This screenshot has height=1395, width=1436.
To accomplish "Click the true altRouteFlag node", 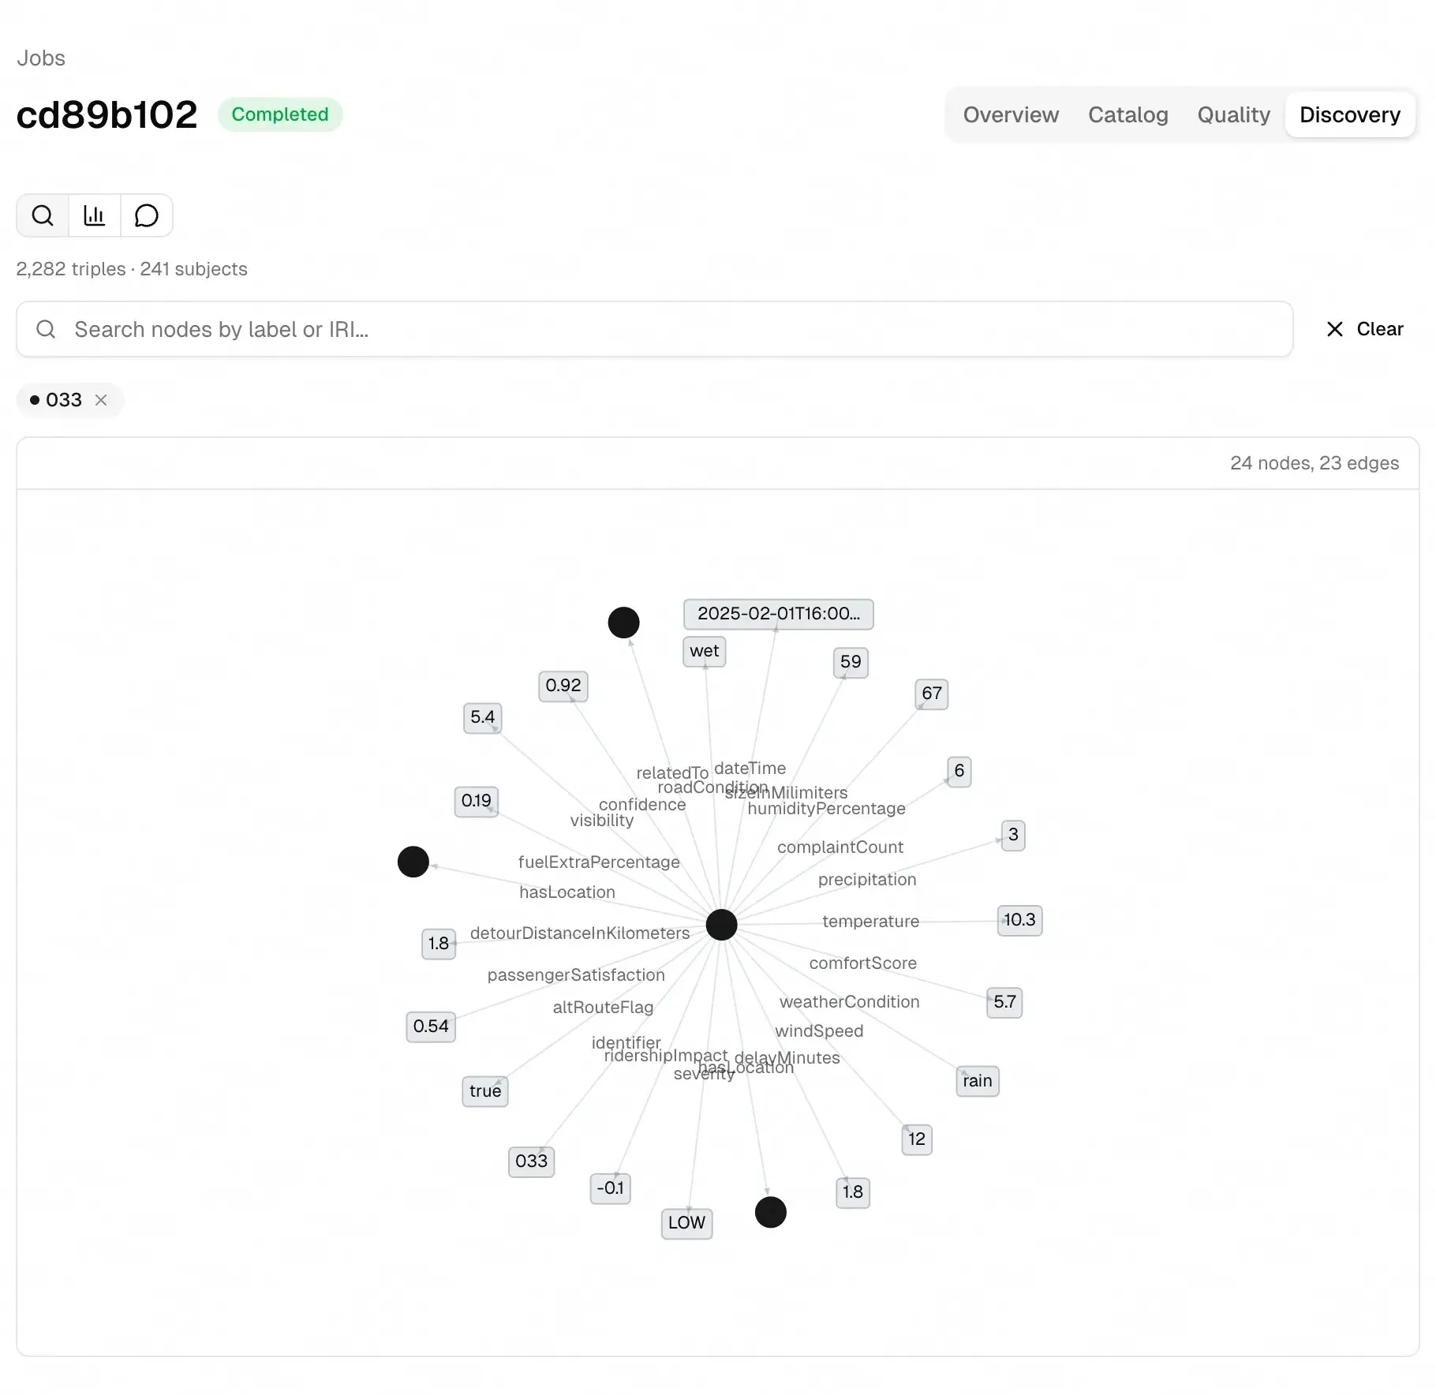I will [x=484, y=1091].
